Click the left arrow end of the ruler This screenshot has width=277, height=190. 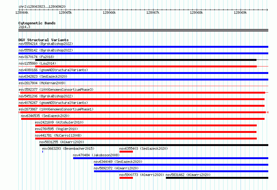[x=19, y=10]
